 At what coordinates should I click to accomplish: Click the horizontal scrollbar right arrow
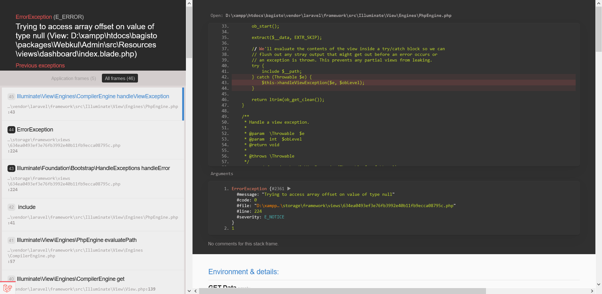[592, 291]
